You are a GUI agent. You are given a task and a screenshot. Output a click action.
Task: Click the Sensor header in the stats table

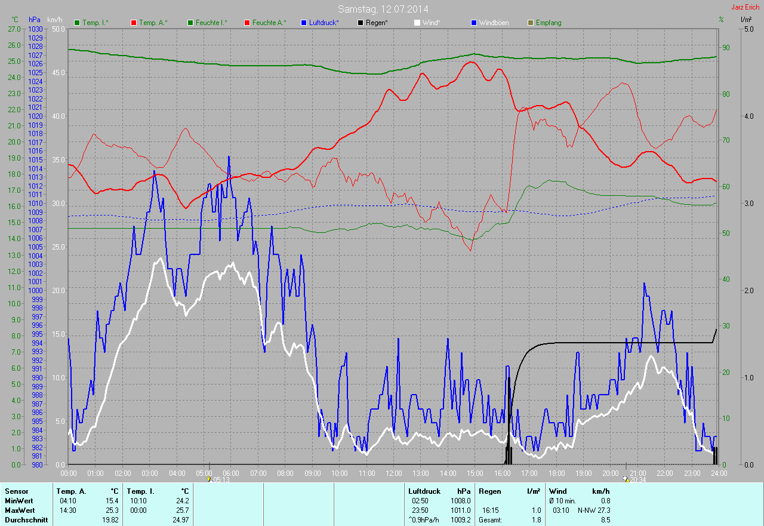point(16,491)
